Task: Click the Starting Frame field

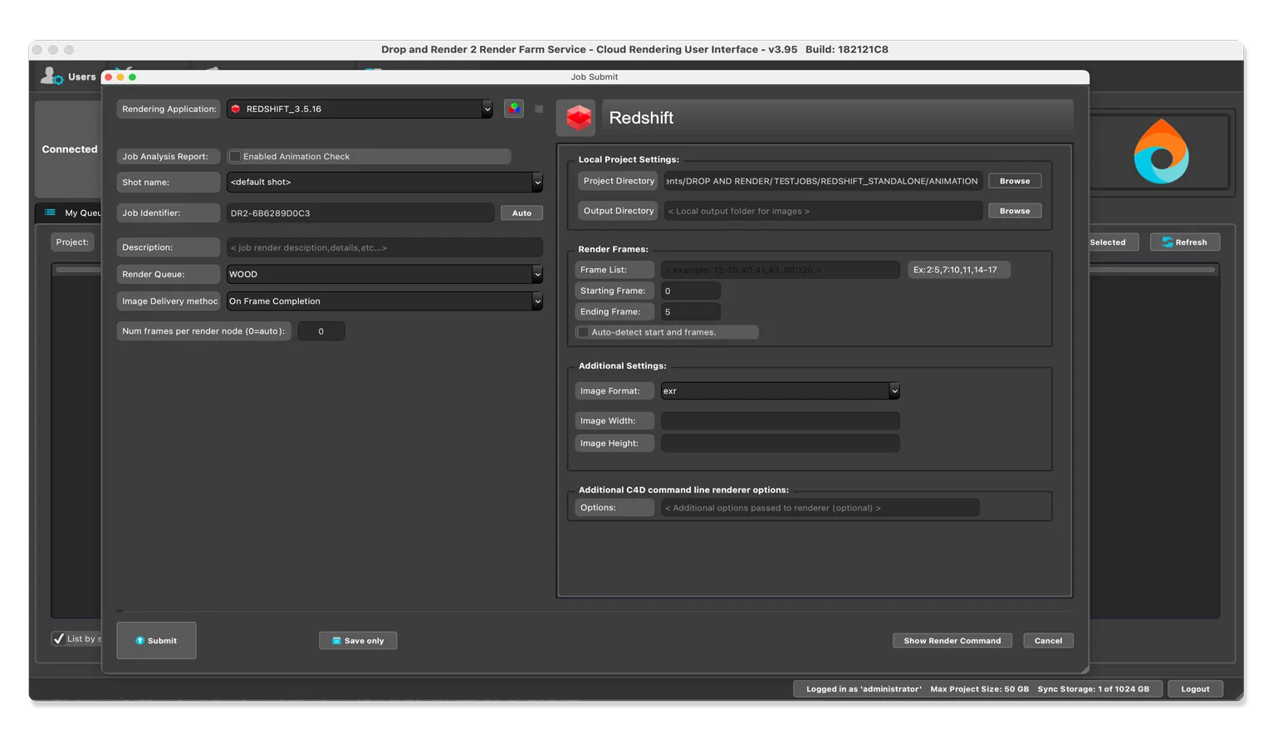Action: (x=690, y=291)
